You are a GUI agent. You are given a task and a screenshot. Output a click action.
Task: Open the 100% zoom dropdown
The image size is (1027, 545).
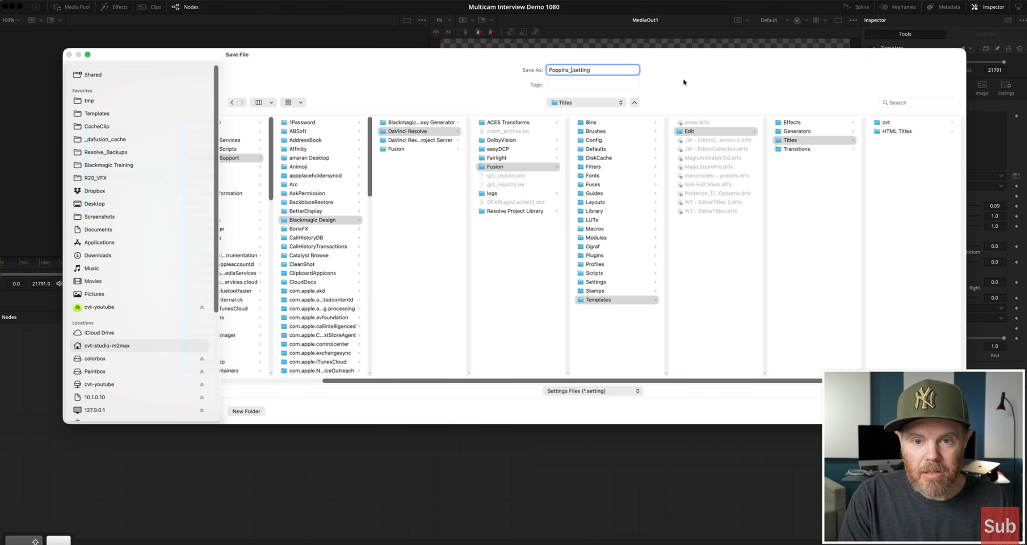pyautogui.click(x=11, y=20)
